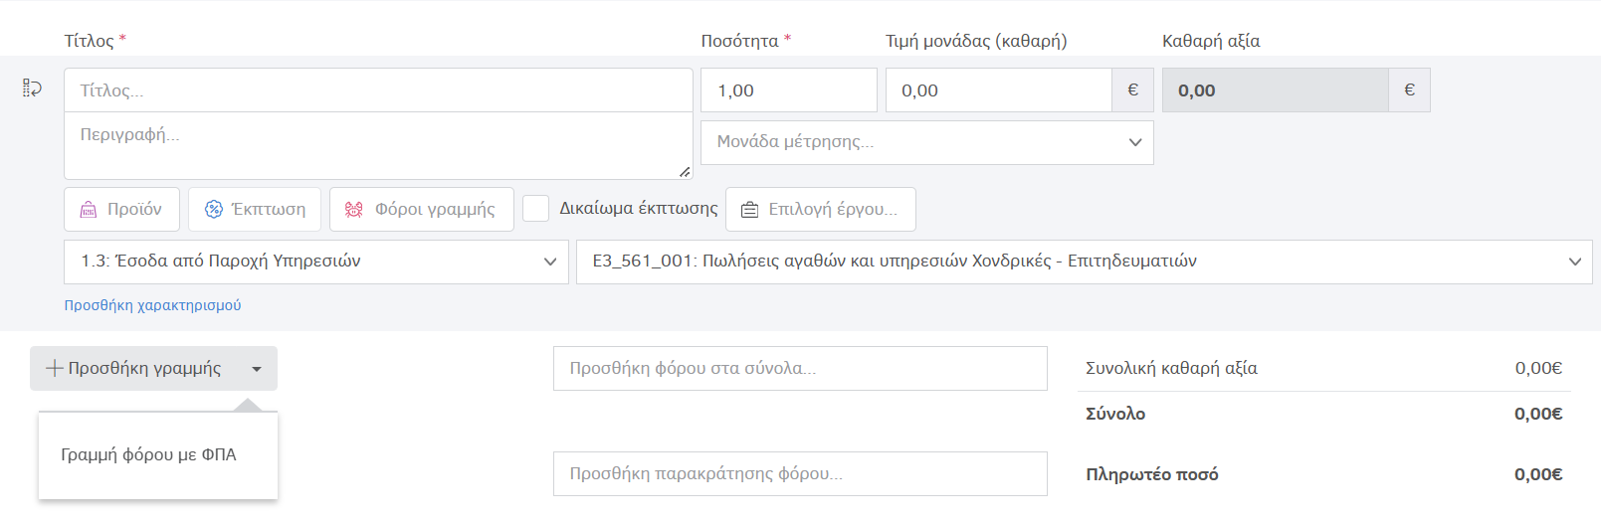Click the Πληρωτέο ποσό amount 0,00€
The image size is (1601, 526).
pyautogui.click(x=1538, y=475)
